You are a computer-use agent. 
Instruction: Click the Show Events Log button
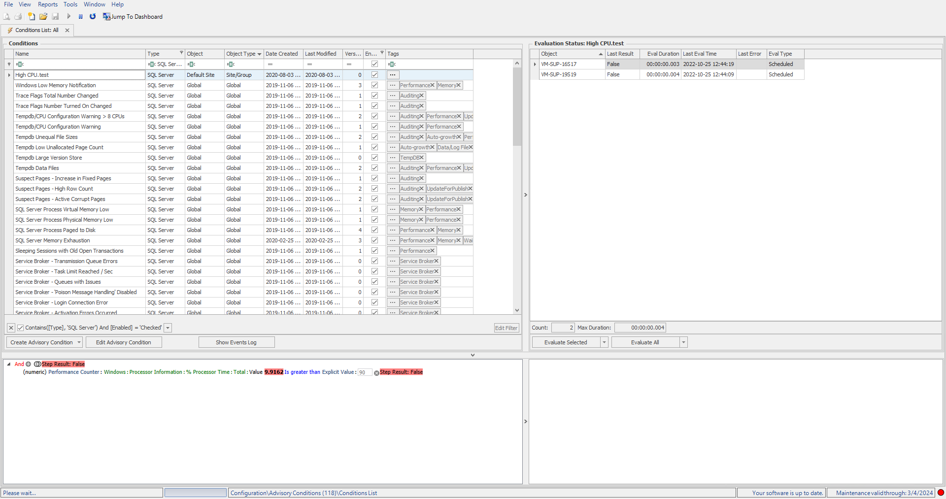coord(236,342)
